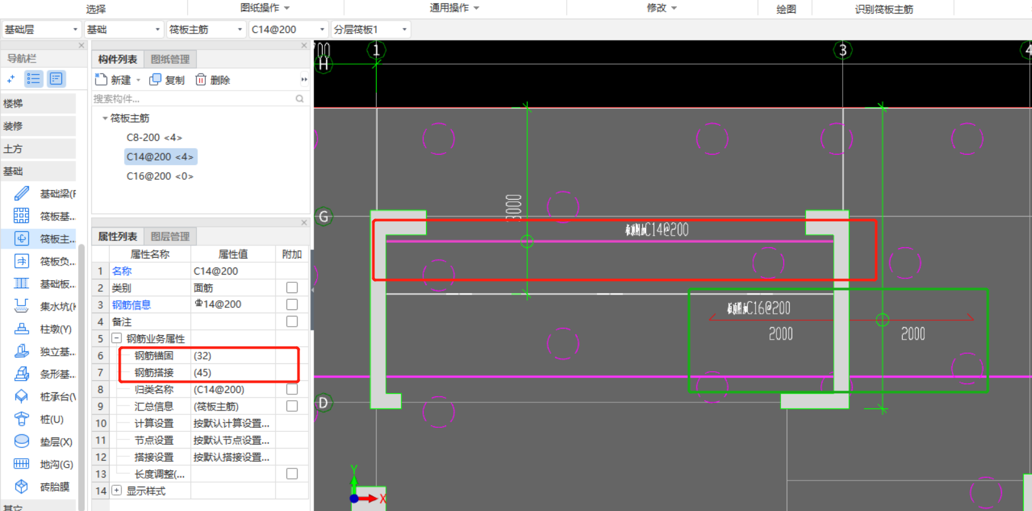This screenshot has height=511, width=1032.
Task: Collapse the 钢筋业务属性 property group
Action: click(117, 338)
